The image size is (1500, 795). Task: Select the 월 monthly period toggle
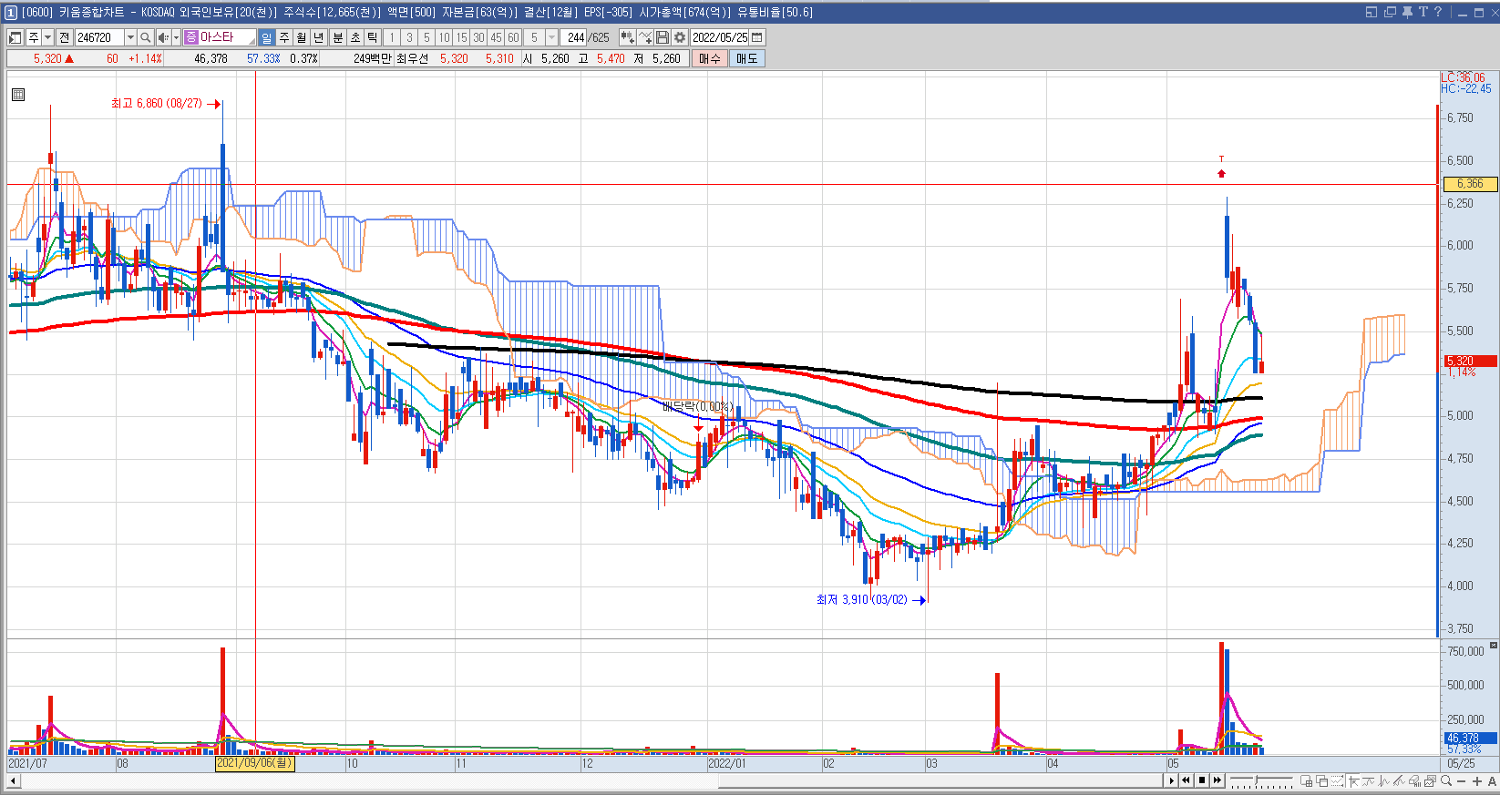302,37
